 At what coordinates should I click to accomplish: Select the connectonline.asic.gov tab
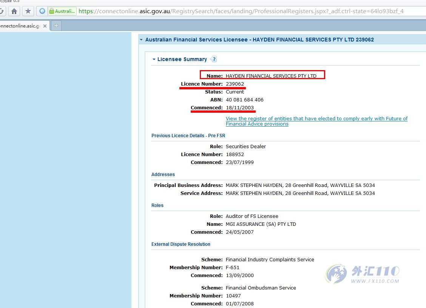(x=20, y=26)
